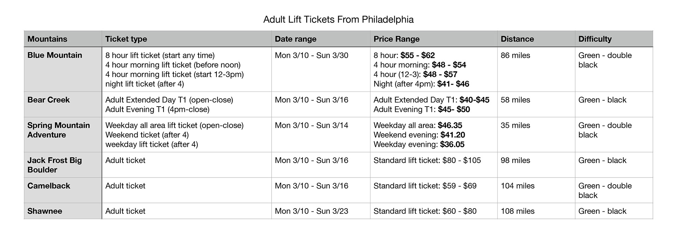
Task: Click the $80 - $105 price cell
Action: tap(434, 165)
